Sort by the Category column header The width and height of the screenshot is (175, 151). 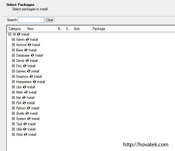click(16, 29)
